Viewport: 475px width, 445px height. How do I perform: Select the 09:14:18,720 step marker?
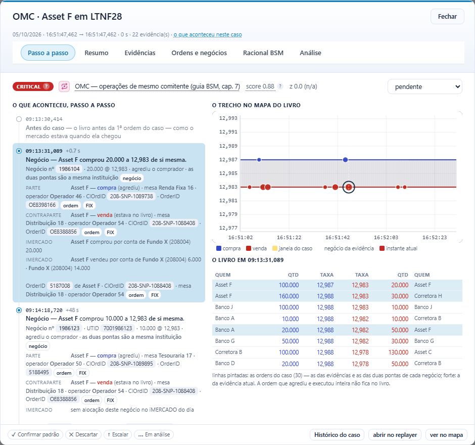point(19,310)
